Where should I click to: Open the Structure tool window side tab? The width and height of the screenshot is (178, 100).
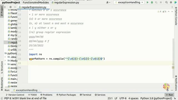coord(2,67)
